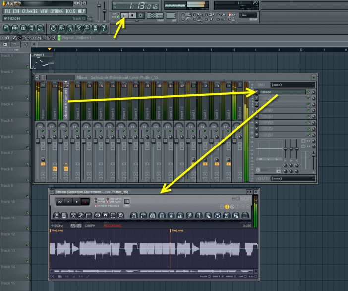Open the FILE menu
Viewport: 348px width, 291px height.
(7, 11)
